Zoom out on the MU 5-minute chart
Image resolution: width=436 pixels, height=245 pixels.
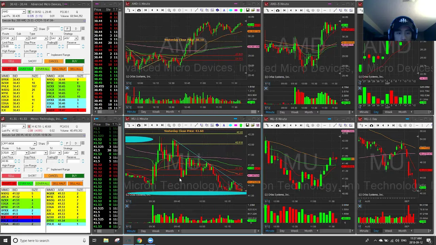tap(318, 125)
